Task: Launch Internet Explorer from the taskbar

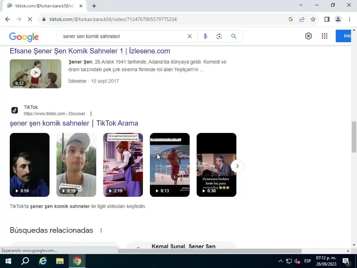Action: [x=43, y=261]
